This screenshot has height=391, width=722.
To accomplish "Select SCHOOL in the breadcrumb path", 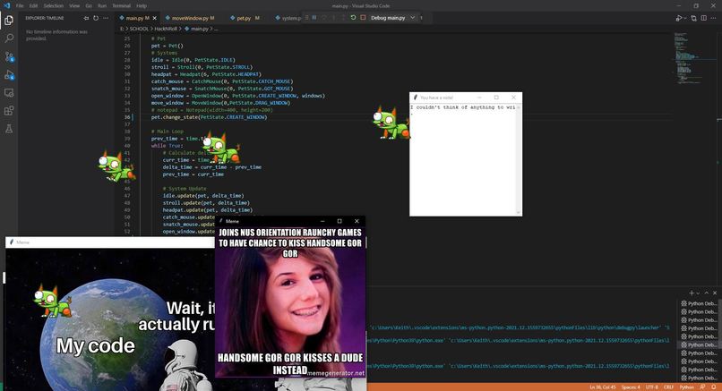I will point(139,29).
